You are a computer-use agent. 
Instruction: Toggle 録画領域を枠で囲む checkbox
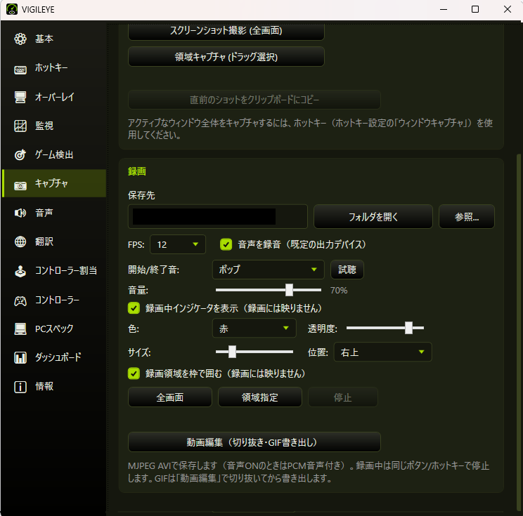134,373
